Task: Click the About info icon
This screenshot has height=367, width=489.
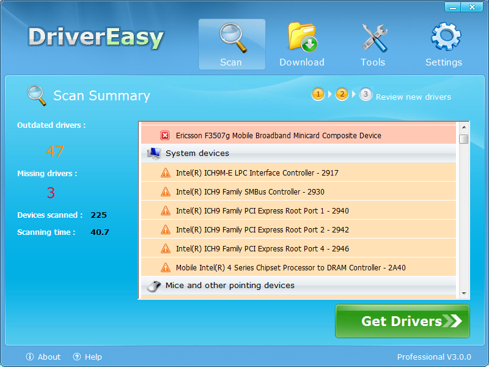Action: (30, 357)
